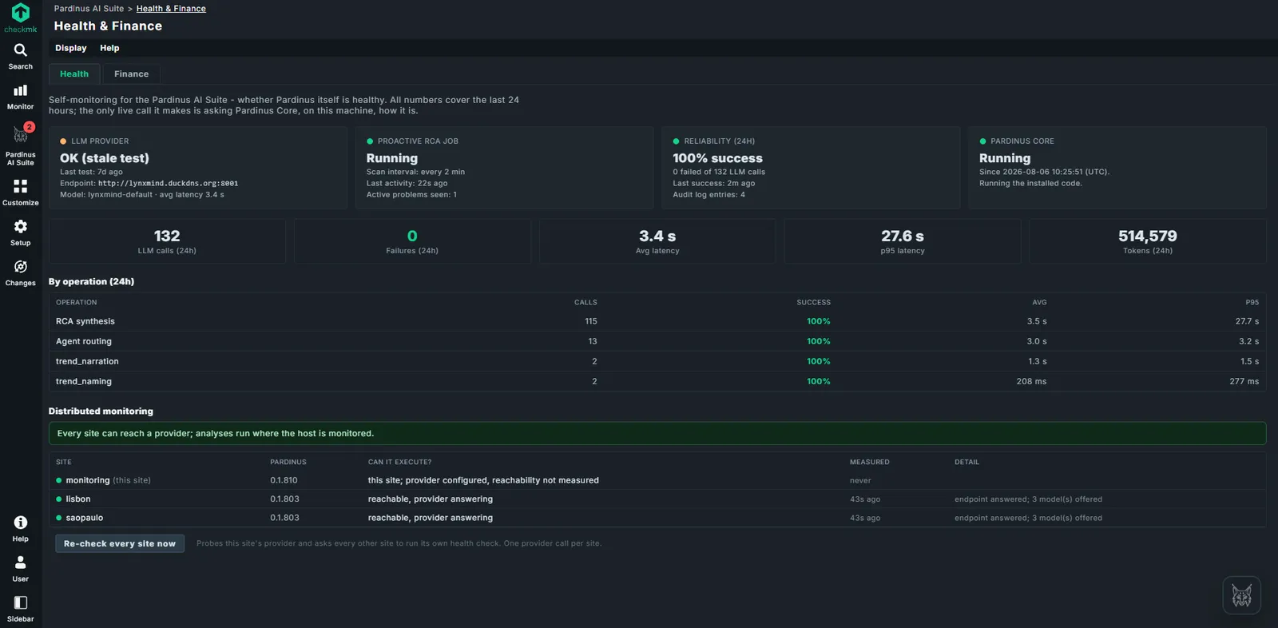Screen dimensions: 1278x628
Task: Select the RCA synthesis operation row
Action: coord(657,321)
